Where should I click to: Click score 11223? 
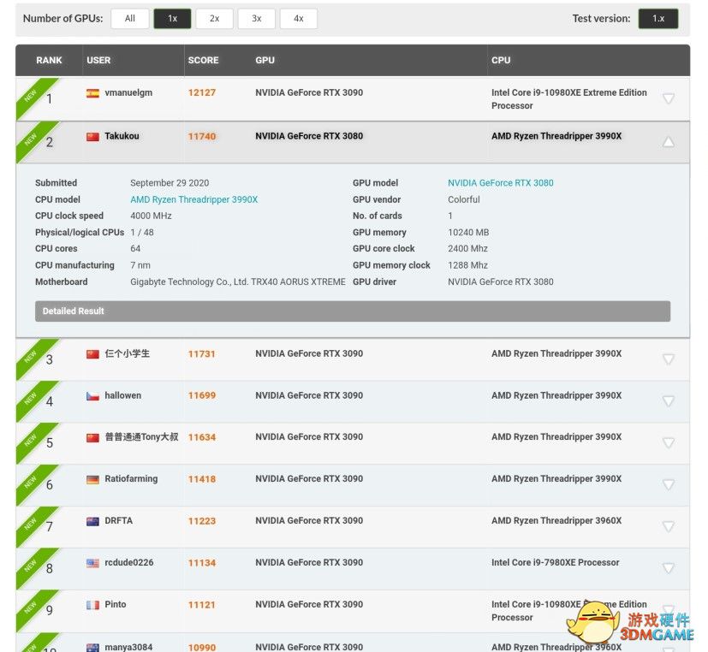coord(202,521)
